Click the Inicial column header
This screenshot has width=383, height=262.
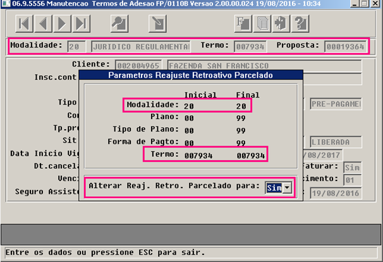[200, 95]
